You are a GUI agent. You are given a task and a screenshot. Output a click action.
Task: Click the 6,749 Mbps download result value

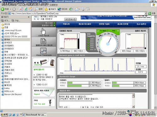(x=65, y=51)
